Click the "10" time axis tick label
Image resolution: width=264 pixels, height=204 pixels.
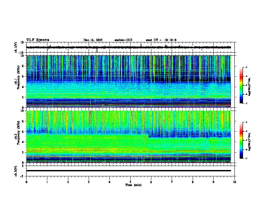[x=234, y=182]
